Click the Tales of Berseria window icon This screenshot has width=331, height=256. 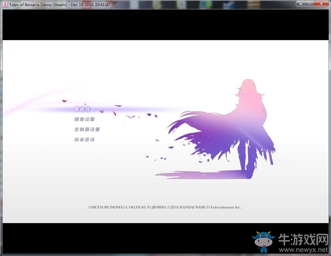[4, 4]
